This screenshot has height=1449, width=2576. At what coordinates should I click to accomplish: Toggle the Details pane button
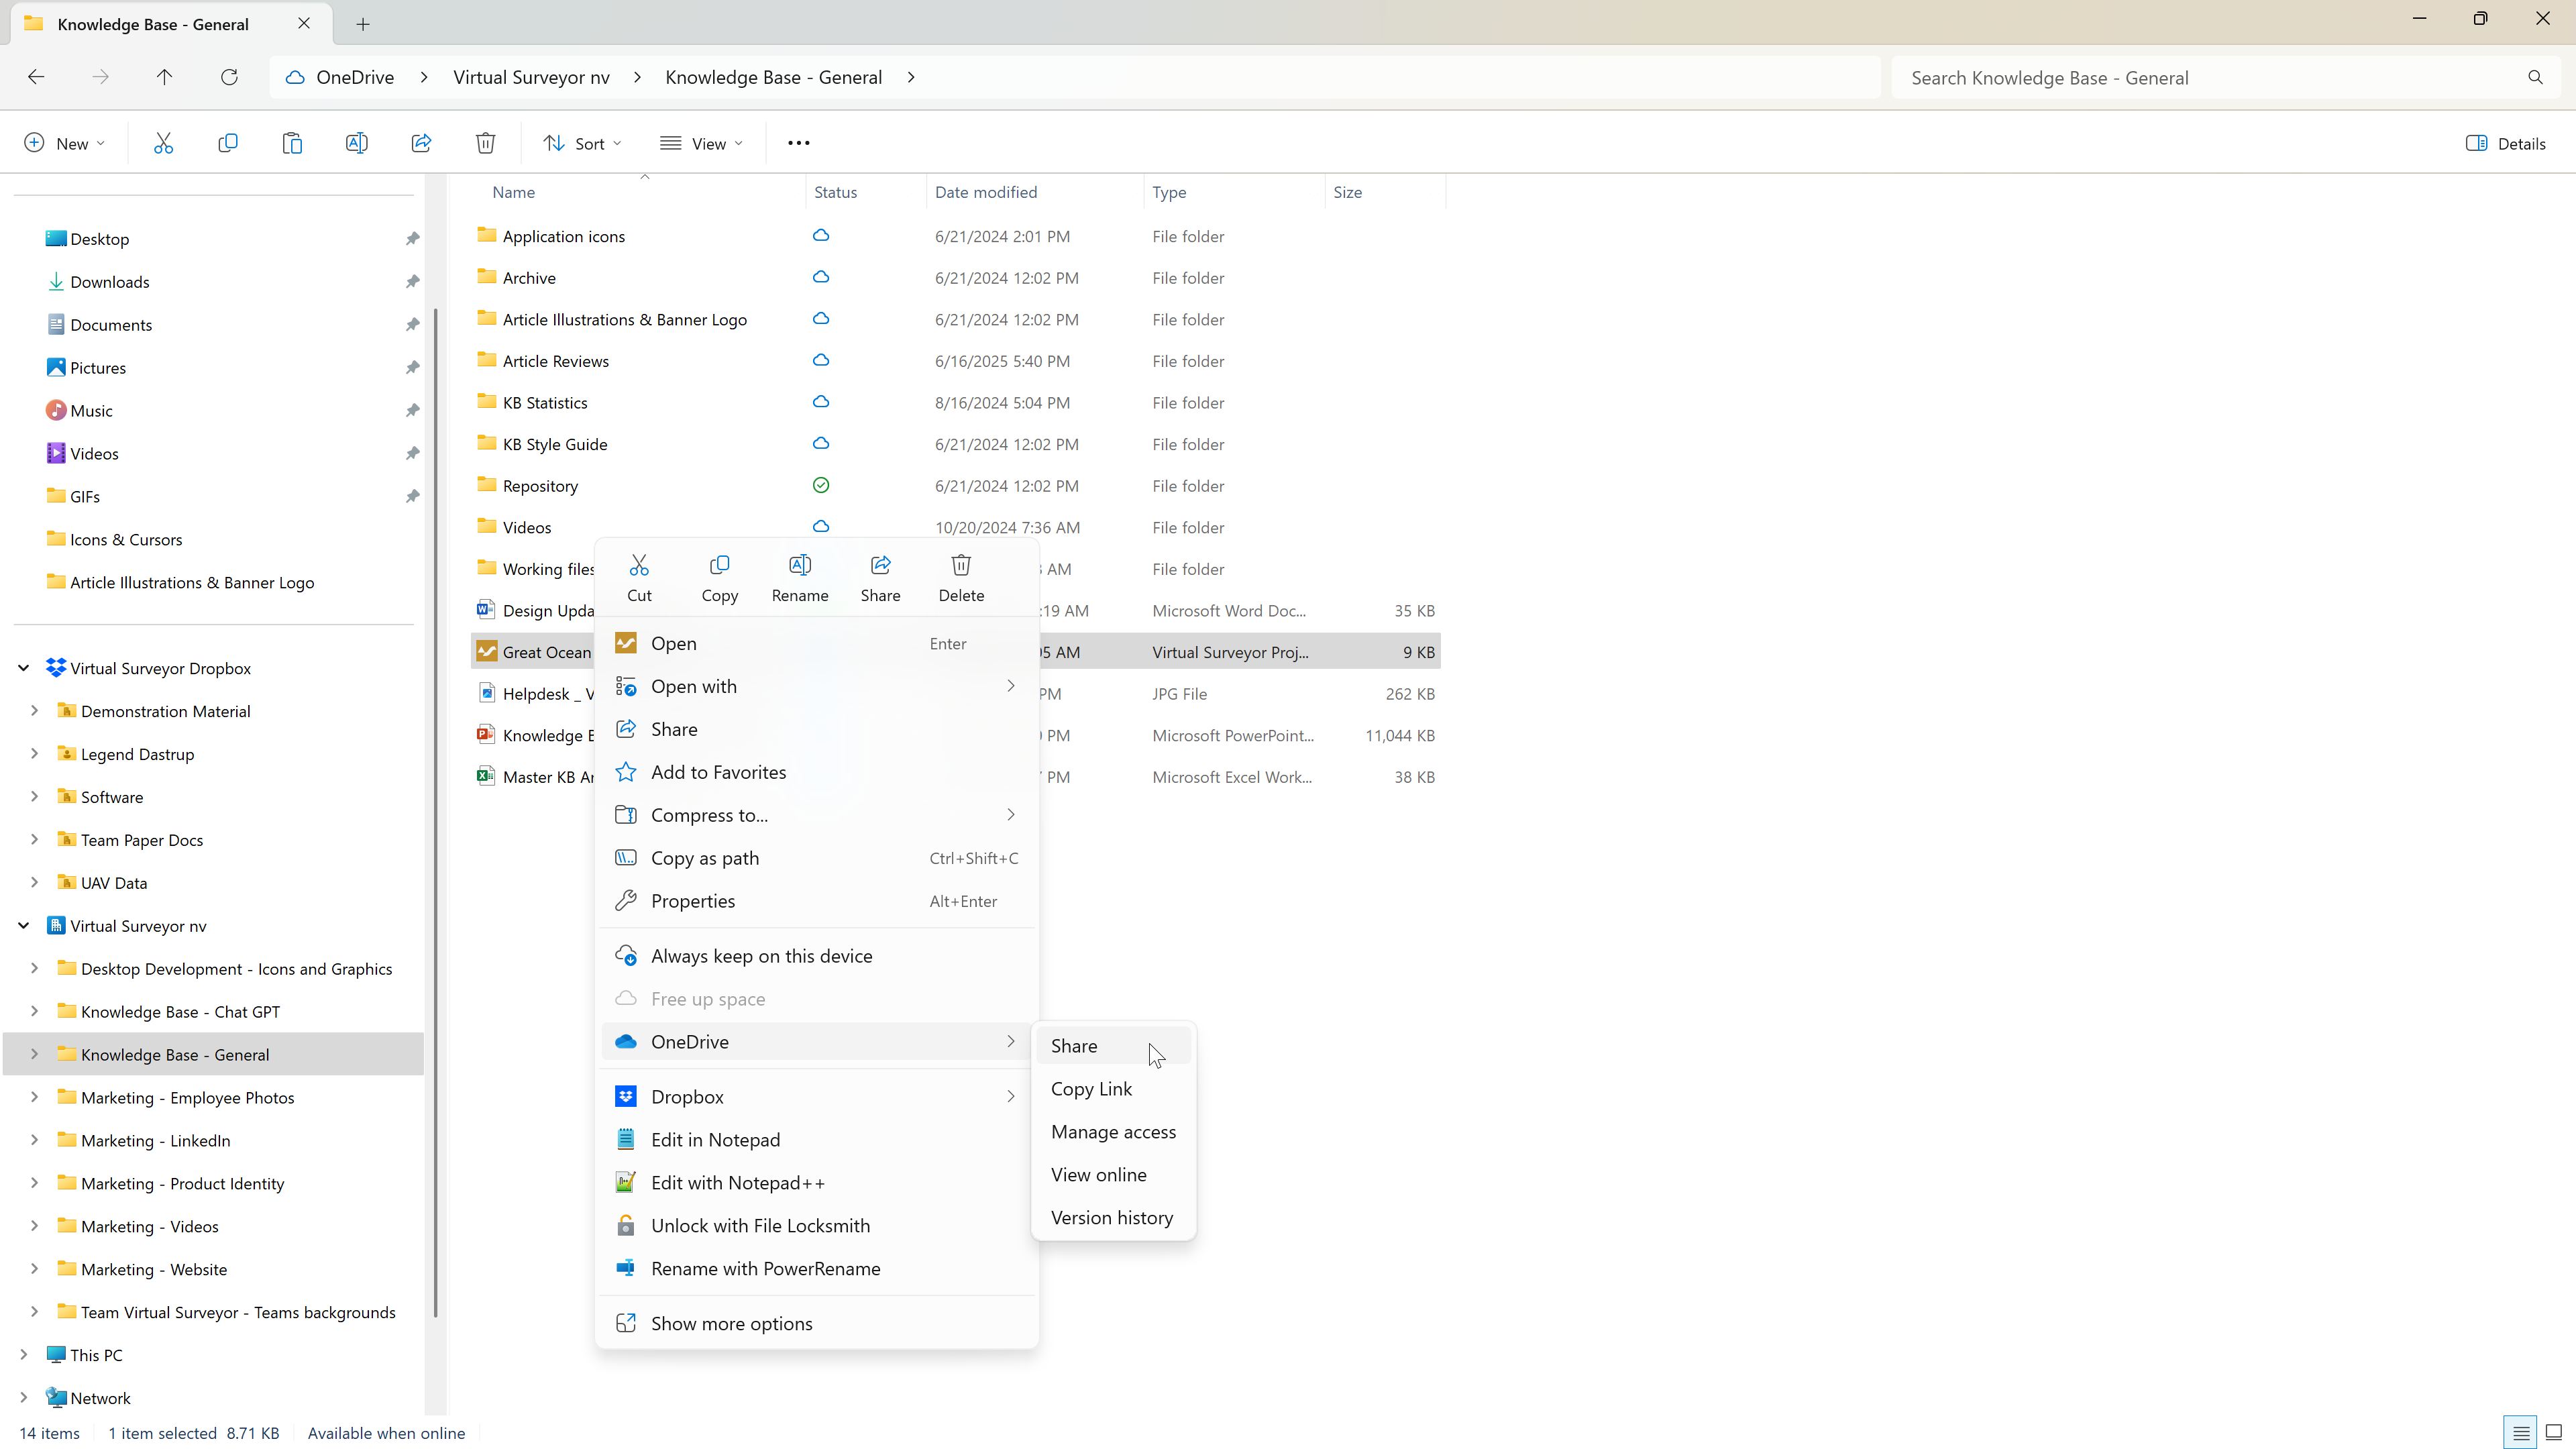pos(2505,143)
